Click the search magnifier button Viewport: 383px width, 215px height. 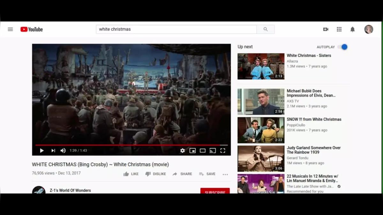266,29
